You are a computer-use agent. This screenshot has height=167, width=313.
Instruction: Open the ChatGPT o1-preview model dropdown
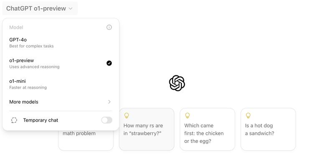coord(40,8)
